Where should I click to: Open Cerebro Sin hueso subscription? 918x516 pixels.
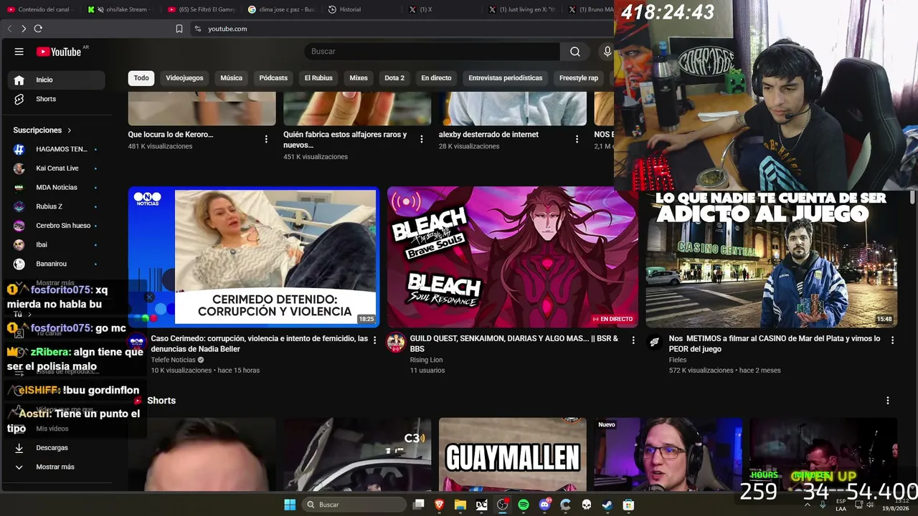(56, 226)
